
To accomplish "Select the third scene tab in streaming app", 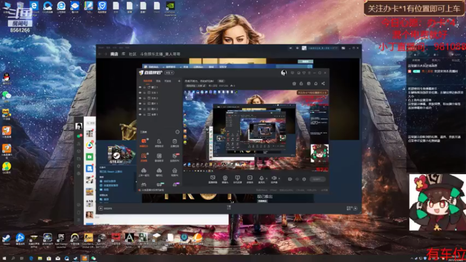I will click(168, 81).
